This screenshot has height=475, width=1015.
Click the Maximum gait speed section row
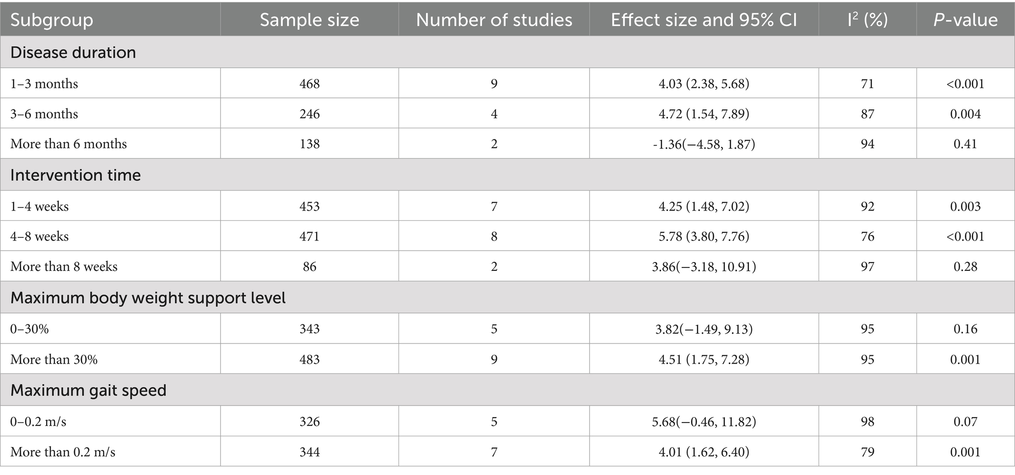88,390
